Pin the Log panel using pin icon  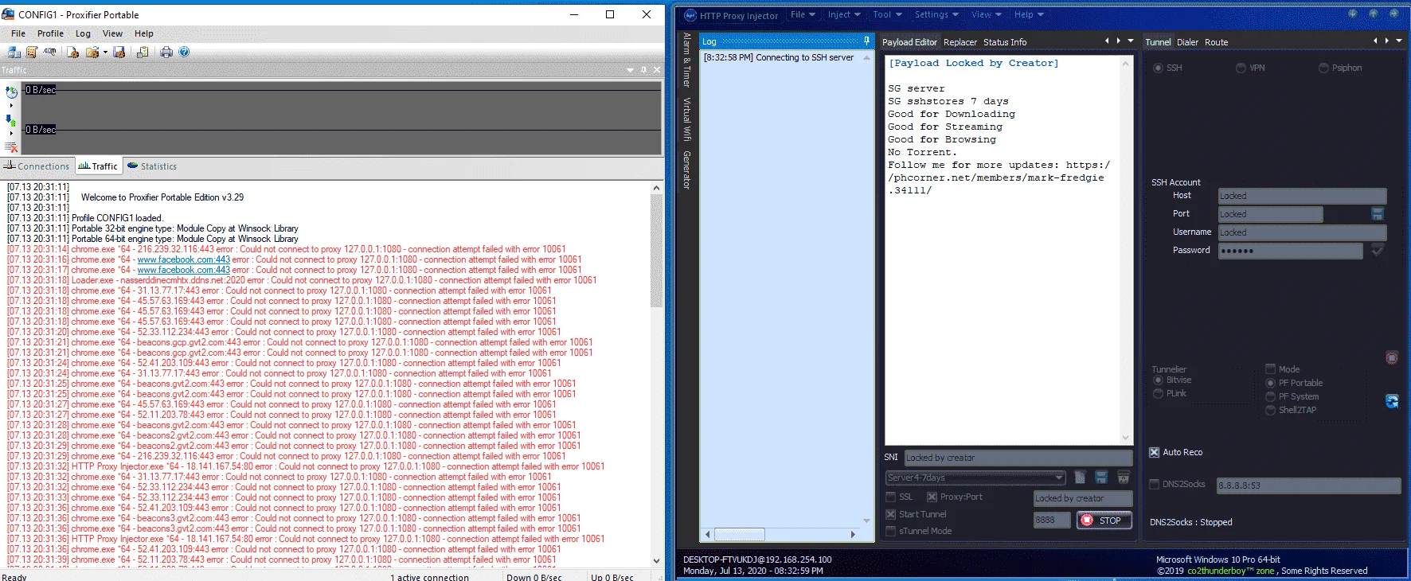click(866, 41)
